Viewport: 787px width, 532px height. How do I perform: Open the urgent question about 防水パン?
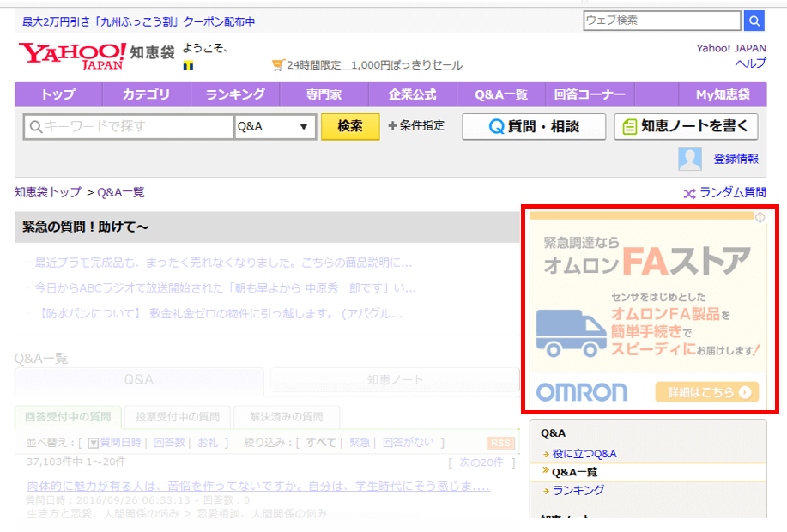coord(220,314)
